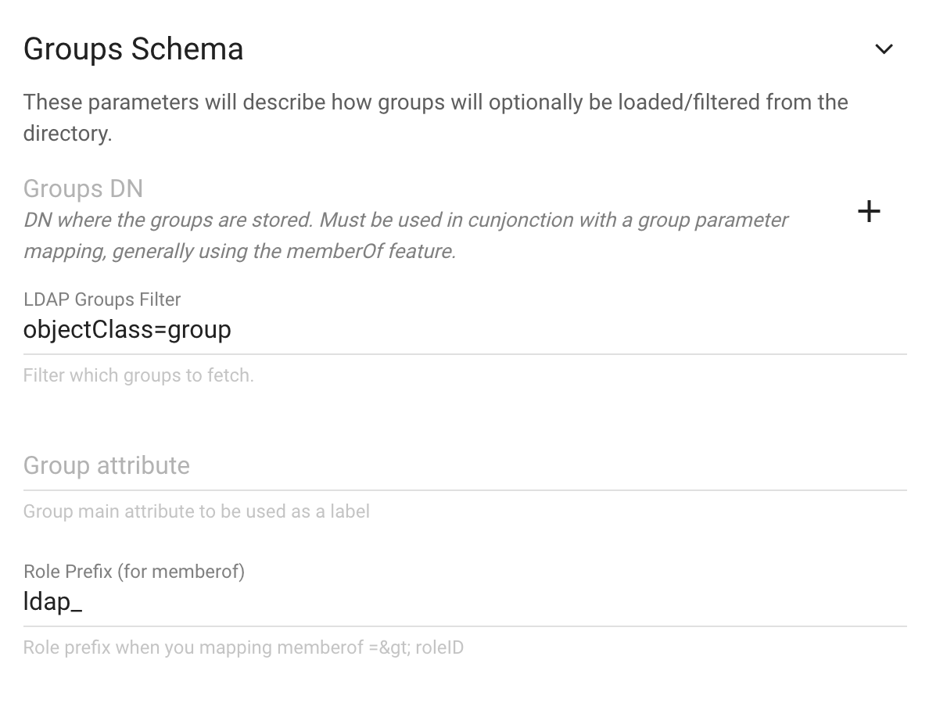Click the Groups DN italic description text
929x710 pixels.
click(406, 235)
